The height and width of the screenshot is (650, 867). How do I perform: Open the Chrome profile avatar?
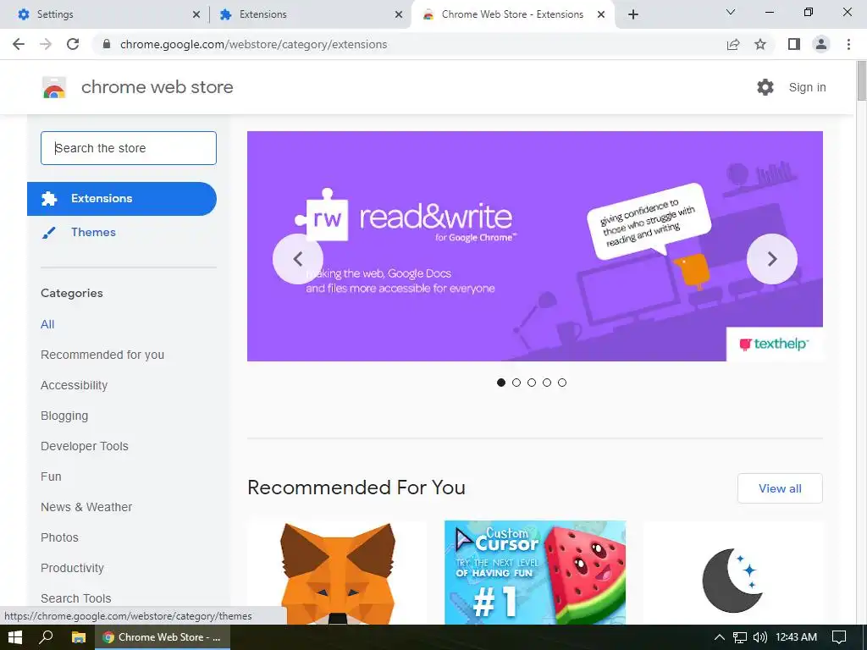[x=821, y=44]
